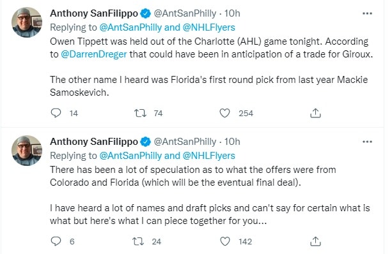
Task: Open the 10h timestamp of second tweet
Action: pyautogui.click(x=232, y=142)
